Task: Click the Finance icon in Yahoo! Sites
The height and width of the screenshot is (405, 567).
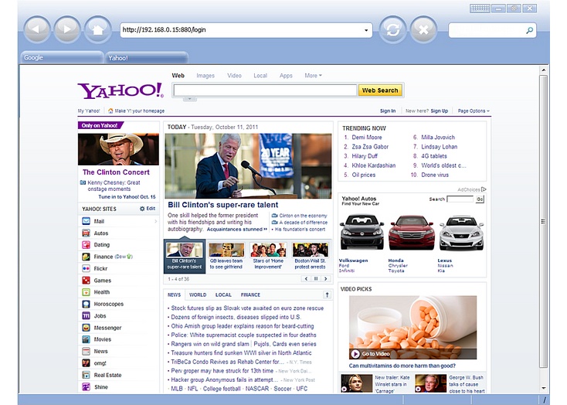Action: [x=86, y=257]
